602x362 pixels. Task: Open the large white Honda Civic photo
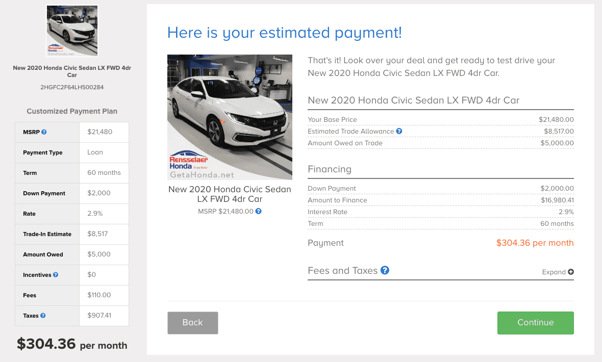pyautogui.click(x=230, y=117)
